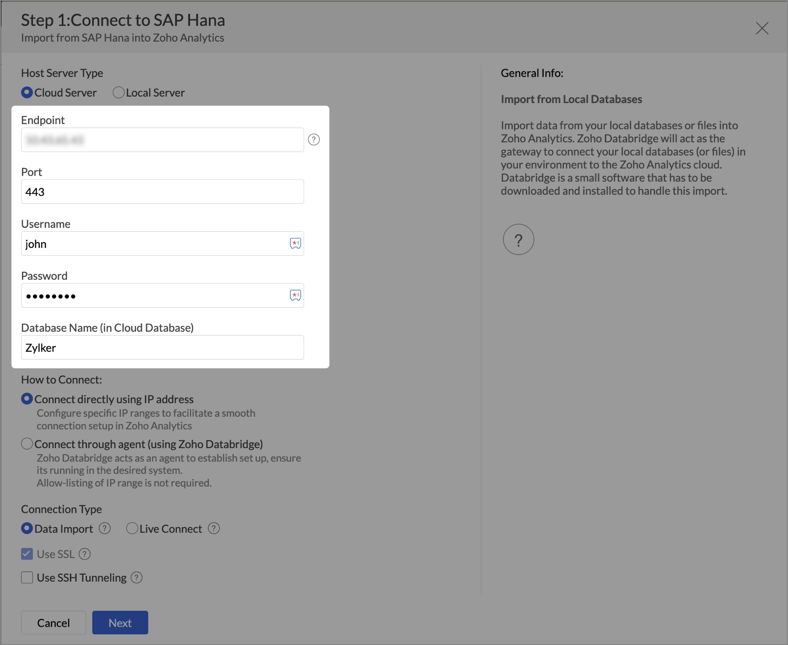Open the Live Connect help icon
This screenshot has width=788, height=645.
pyautogui.click(x=214, y=529)
